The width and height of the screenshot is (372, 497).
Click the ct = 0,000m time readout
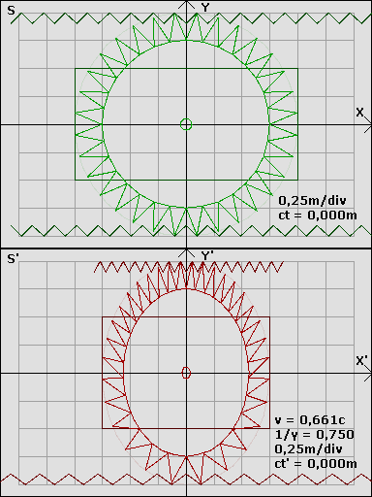318,215
